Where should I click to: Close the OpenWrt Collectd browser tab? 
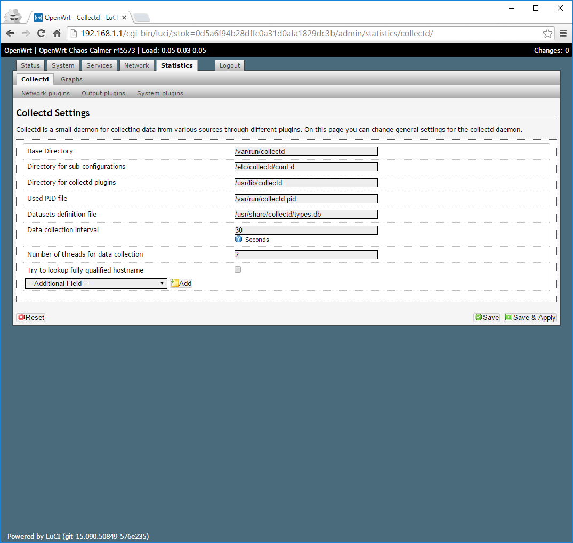[x=124, y=17]
